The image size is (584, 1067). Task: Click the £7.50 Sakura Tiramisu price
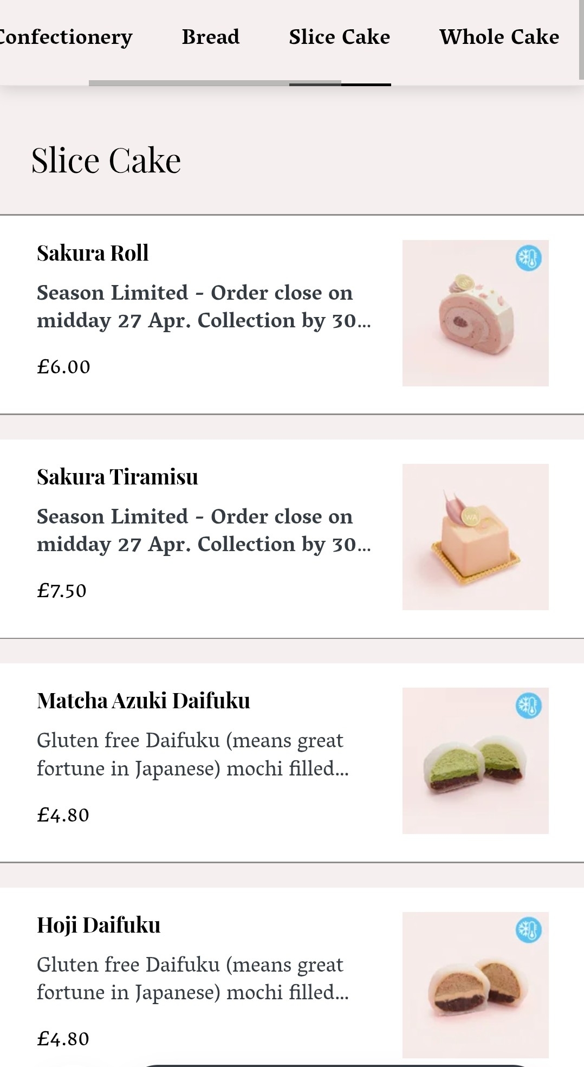pos(62,591)
